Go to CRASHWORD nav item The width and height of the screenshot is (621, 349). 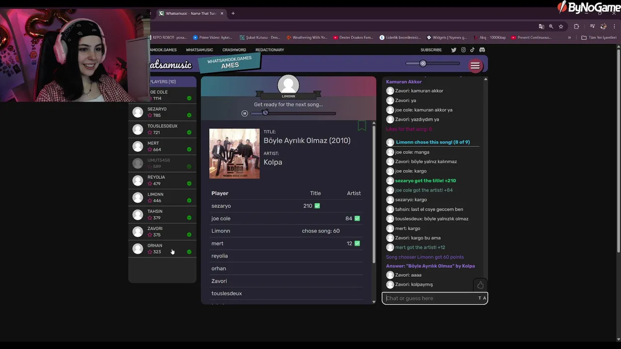click(x=234, y=50)
